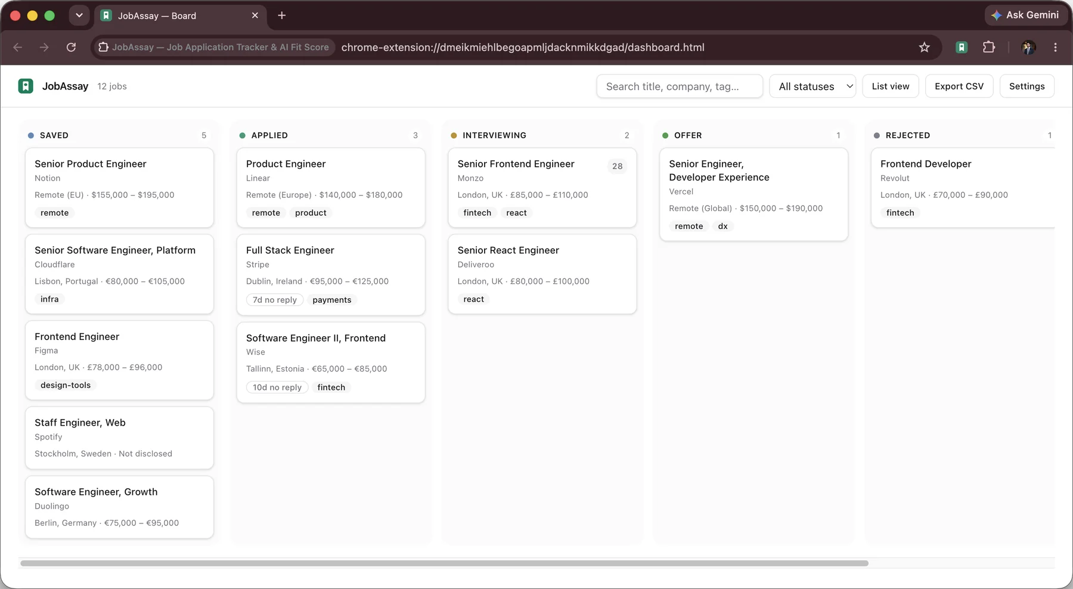The width and height of the screenshot is (1073, 589).
Task: Click the JobAssay logo icon in header
Action: (x=26, y=86)
